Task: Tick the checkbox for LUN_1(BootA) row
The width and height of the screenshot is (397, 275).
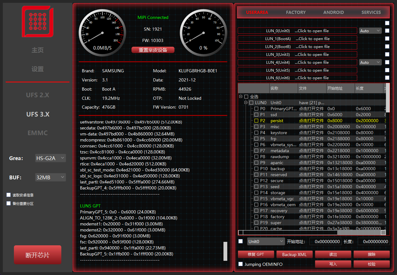Action: coord(387,39)
